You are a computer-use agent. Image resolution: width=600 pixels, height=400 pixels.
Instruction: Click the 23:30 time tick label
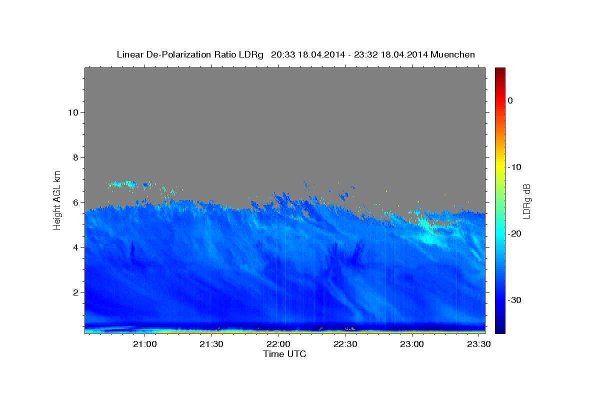click(x=478, y=344)
